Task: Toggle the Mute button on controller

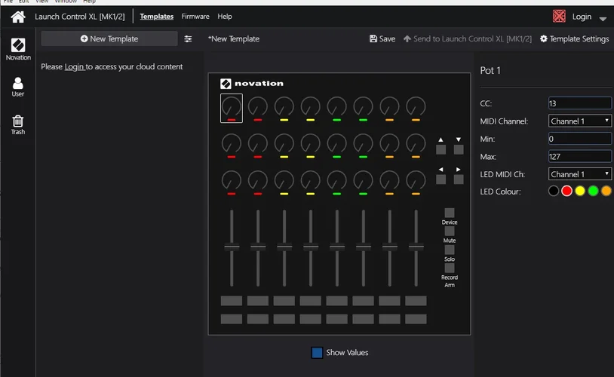Action: [x=450, y=231]
